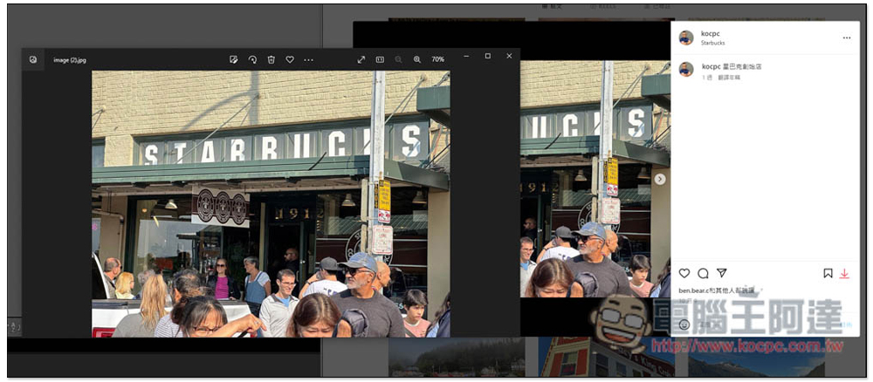873x382 pixels.
Task: Minimize the Photos window
Action: [x=466, y=56]
